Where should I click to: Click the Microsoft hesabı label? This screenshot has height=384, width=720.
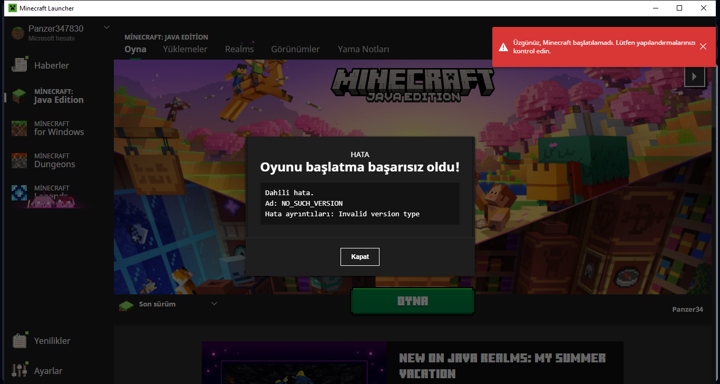pos(52,39)
